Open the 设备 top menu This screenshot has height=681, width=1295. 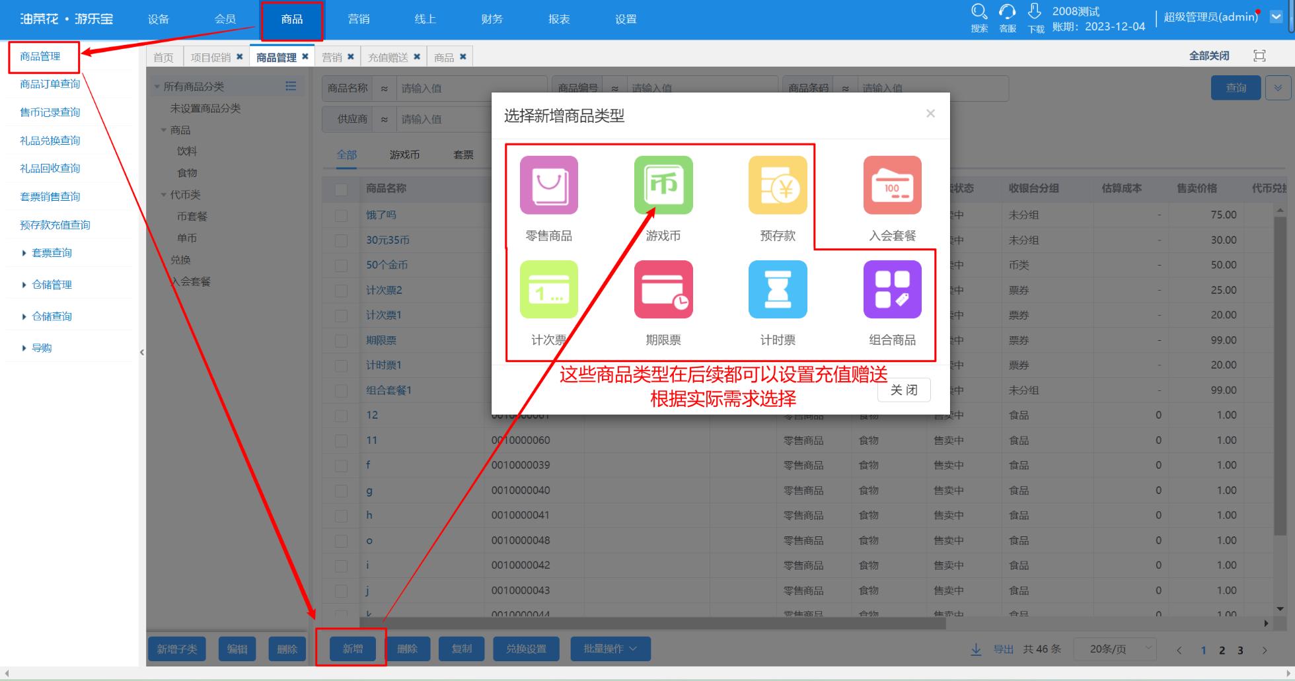[x=159, y=19]
